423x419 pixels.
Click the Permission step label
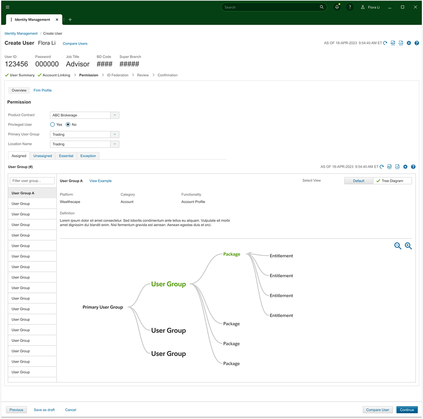point(89,75)
